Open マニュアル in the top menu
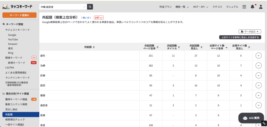 coord(232,7)
